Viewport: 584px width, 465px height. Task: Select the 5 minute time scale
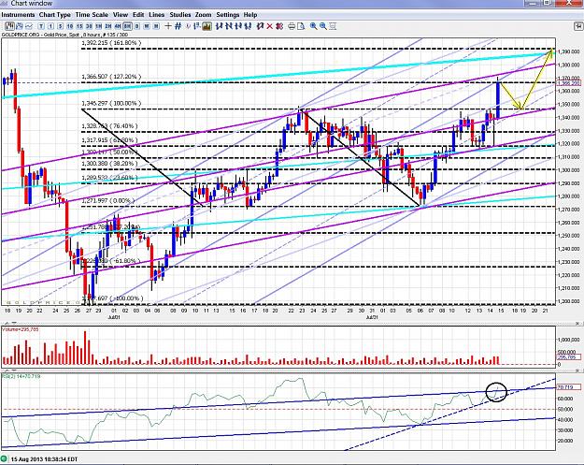[61, 26]
